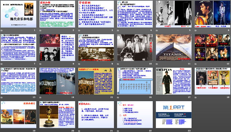Click the star icon below slide 21
The width and height of the screenshot is (231, 132).
pos(79,131)
